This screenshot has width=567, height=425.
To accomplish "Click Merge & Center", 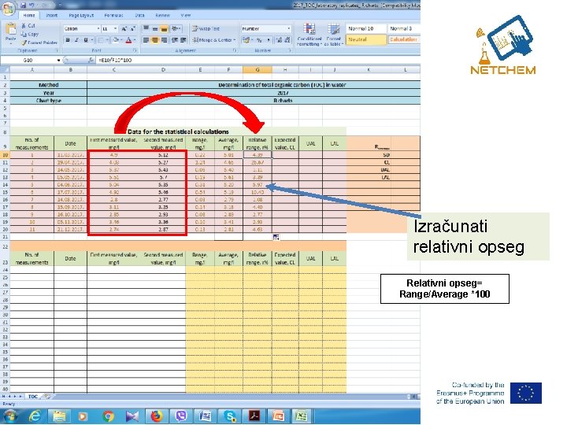I will point(213,40).
